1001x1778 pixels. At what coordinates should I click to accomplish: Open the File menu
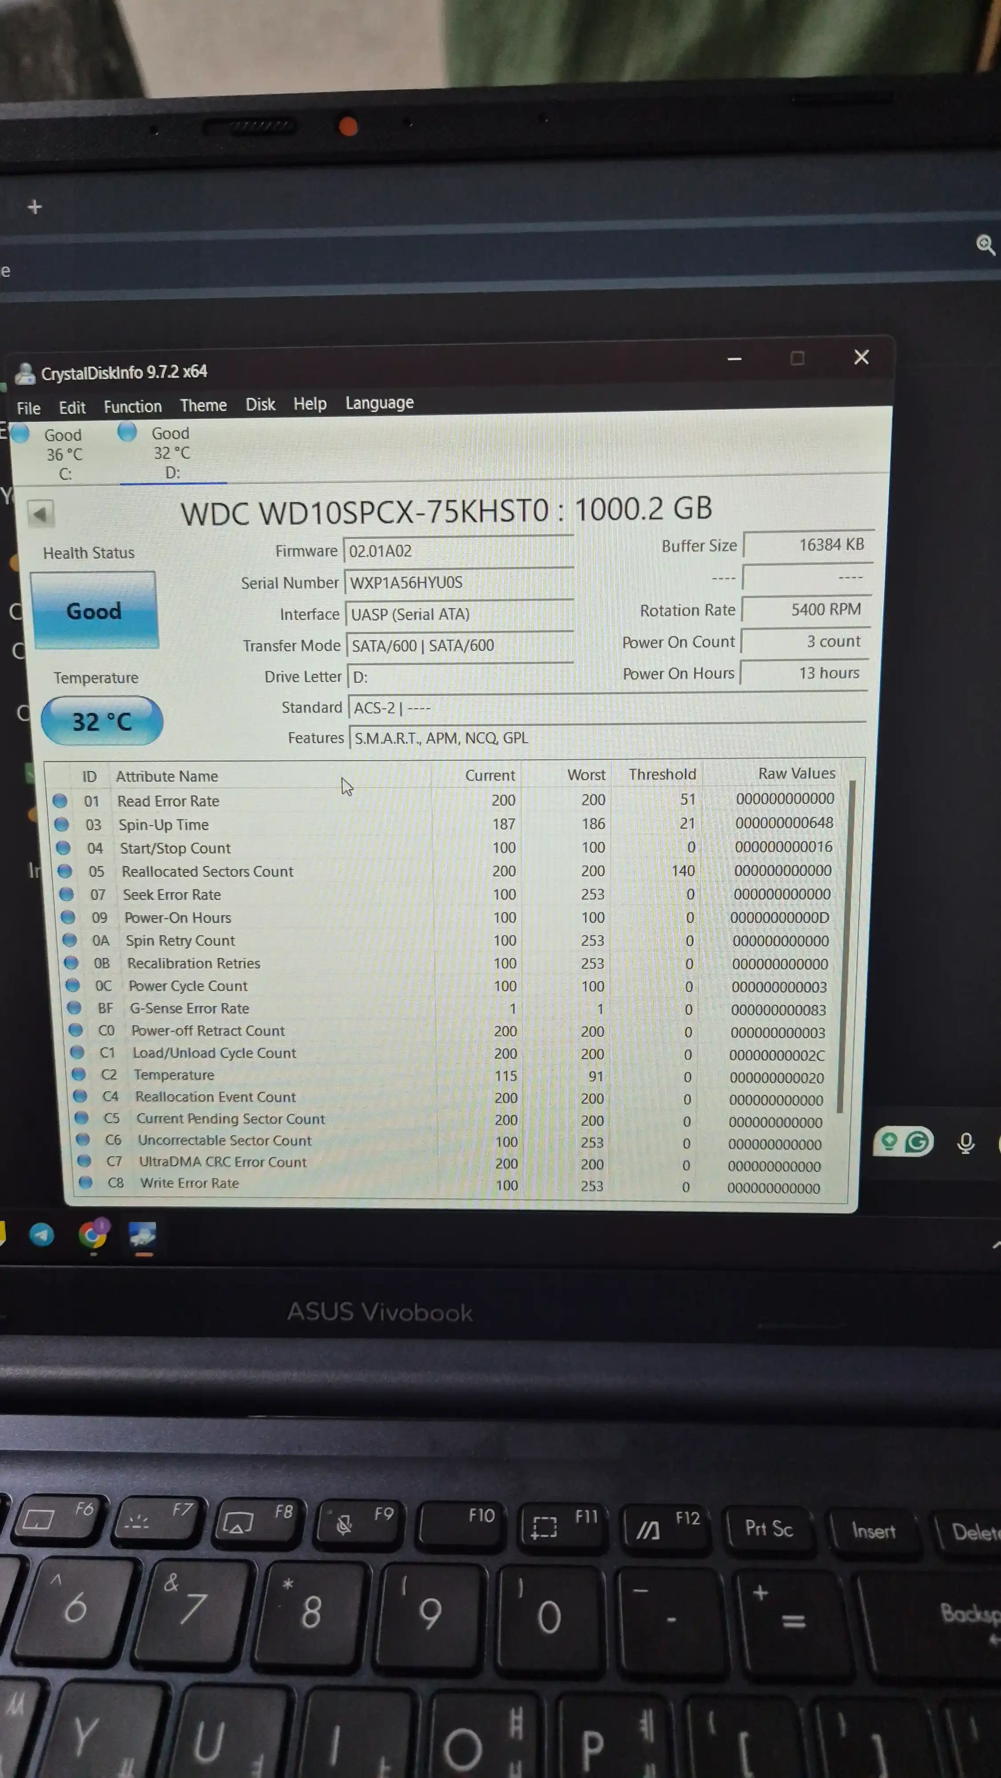coord(28,408)
